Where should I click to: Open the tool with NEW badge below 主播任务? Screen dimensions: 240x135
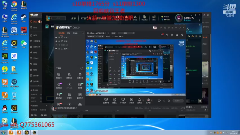click(80, 86)
